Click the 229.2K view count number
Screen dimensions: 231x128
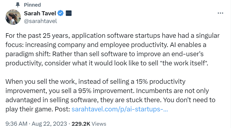tap(81, 124)
